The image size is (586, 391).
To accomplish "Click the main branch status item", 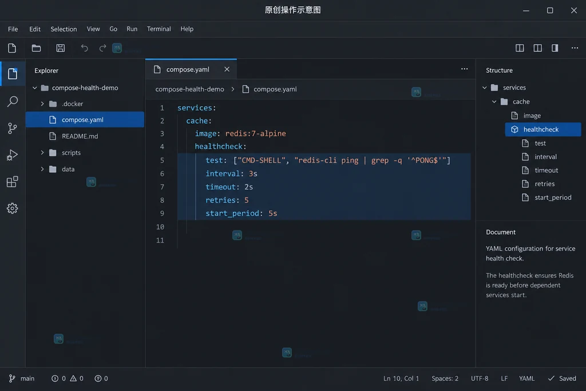I will pos(22,378).
